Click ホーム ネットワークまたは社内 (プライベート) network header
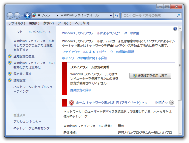Viewport: 189px width, 143px height. coord(113,103)
